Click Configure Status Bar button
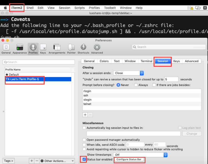The height and width of the screenshot is (164, 208). point(129,159)
